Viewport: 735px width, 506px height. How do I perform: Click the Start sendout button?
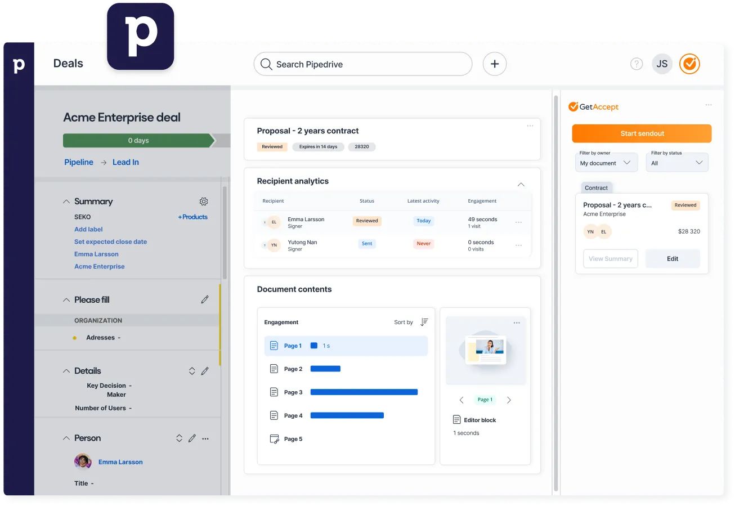tap(642, 133)
